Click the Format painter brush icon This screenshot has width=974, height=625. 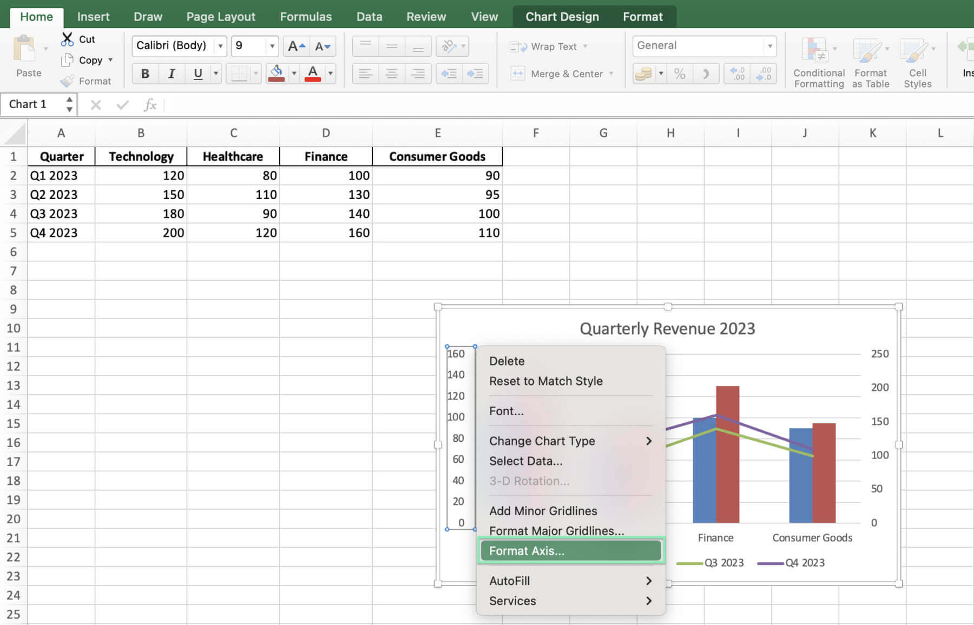pyautogui.click(x=67, y=81)
